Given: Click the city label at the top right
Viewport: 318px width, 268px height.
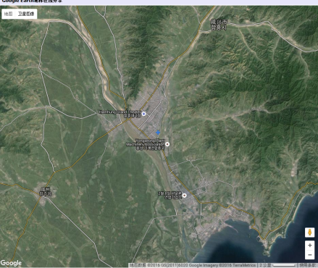Looking at the screenshot, I should 219,25.
